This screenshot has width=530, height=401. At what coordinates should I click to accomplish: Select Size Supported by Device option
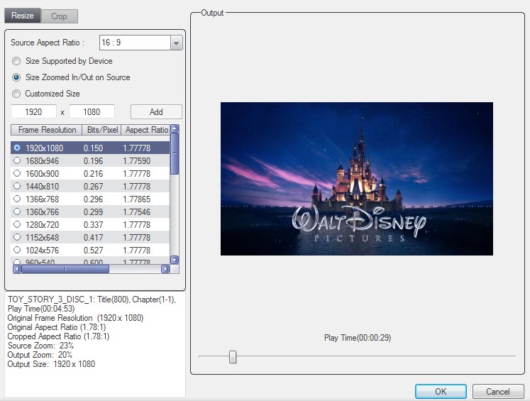16,61
